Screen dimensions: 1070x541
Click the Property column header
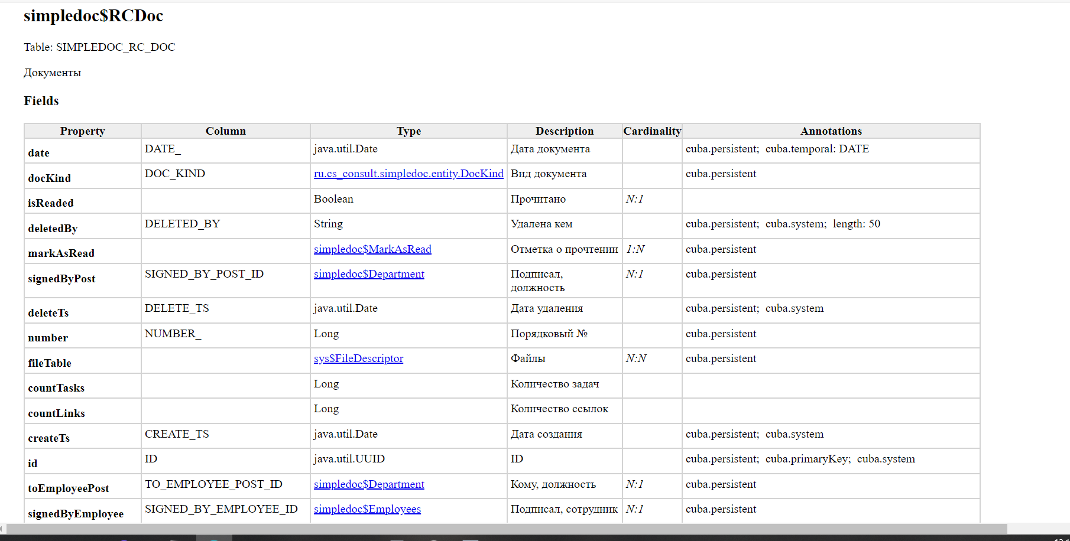click(x=82, y=131)
